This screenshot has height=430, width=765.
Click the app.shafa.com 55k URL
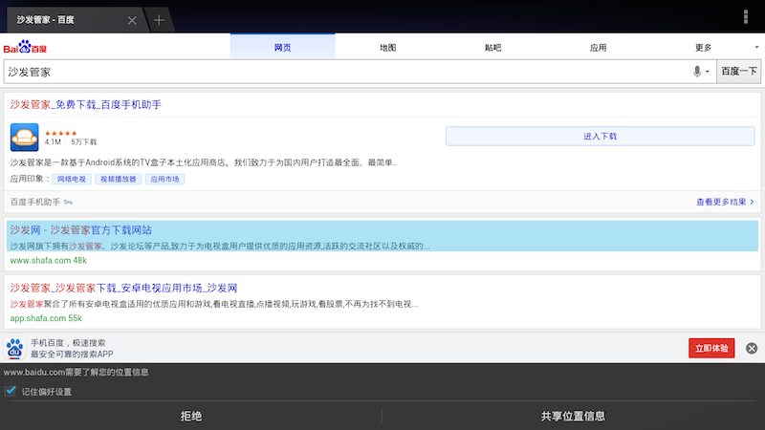tap(46, 318)
